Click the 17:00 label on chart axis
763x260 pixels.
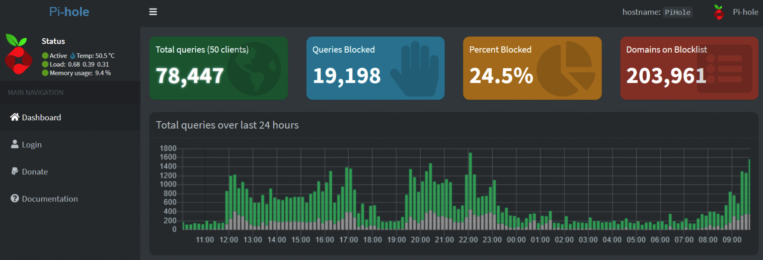pos(349,240)
